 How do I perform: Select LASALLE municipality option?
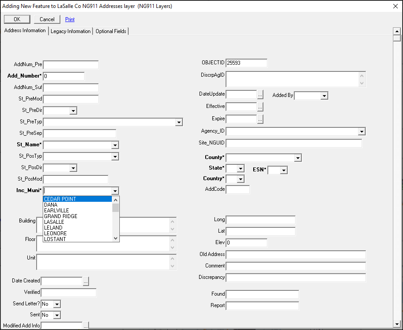(78, 222)
